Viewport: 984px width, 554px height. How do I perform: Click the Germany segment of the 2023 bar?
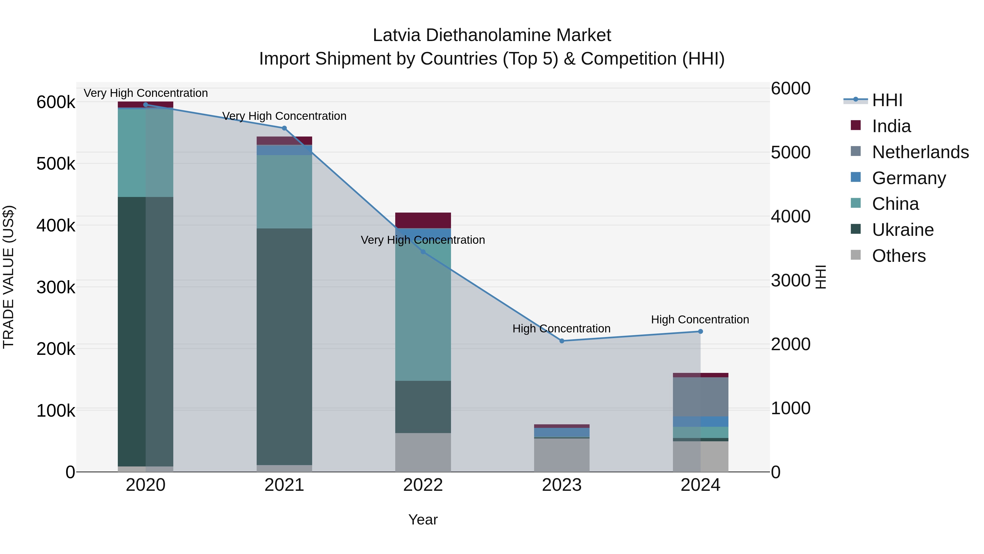click(561, 433)
